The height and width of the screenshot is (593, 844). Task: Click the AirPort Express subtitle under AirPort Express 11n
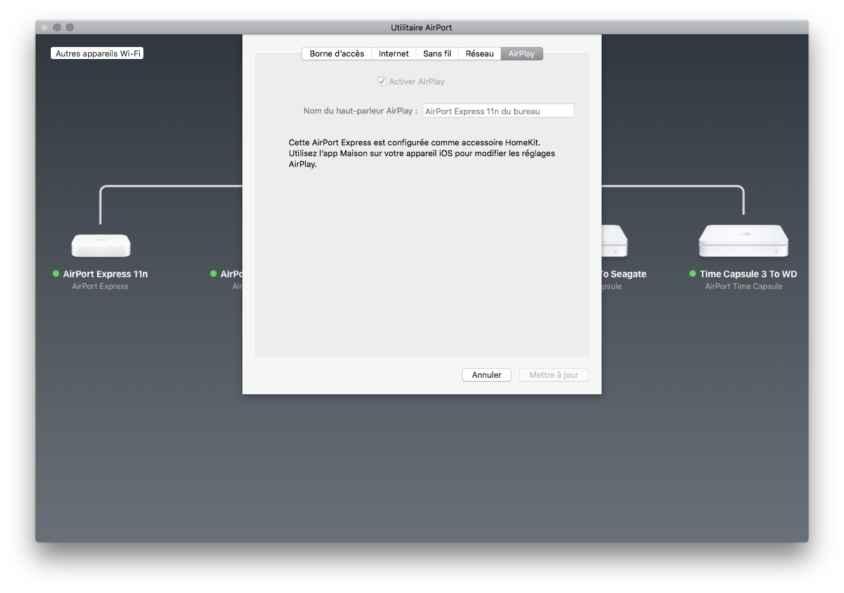100,286
